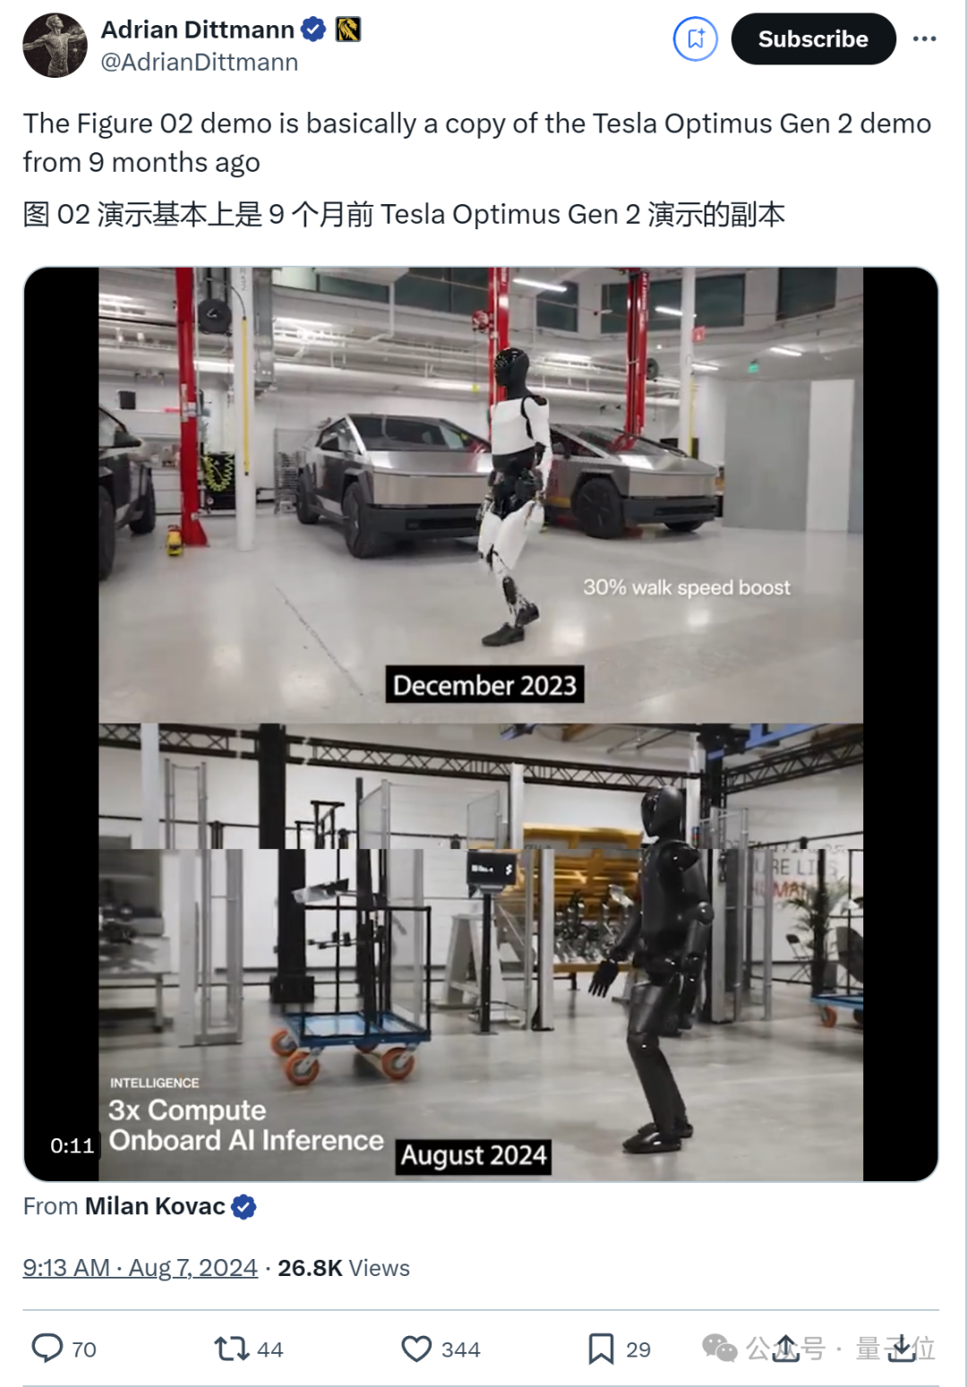Screen dimensions: 967x1387
Task: Repost this tweet with the retweet icon
Action: [x=232, y=1348]
